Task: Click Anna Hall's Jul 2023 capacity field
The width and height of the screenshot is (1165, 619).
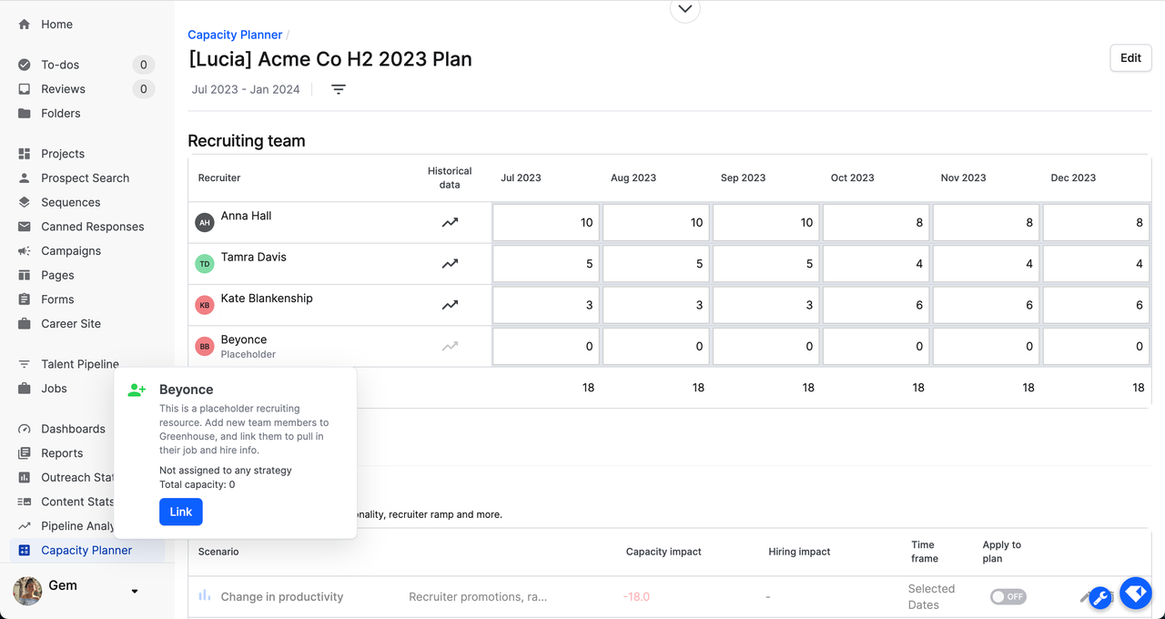Action: (x=546, y=222)
